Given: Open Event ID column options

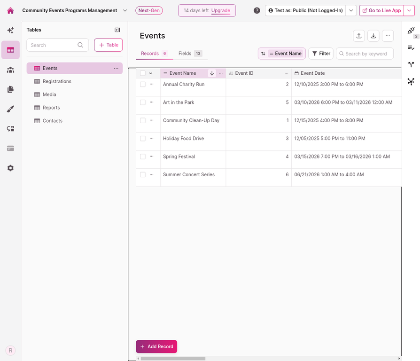Looking at the screenshot, I should point(286,73).
